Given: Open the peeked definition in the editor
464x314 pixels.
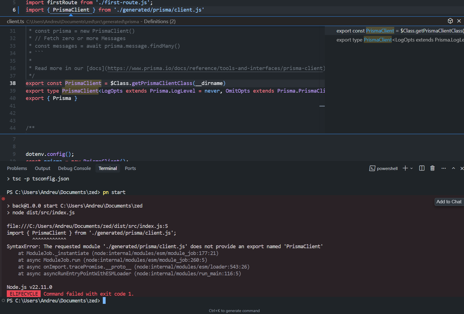Looking at the screenshot, I should (450, 21).
